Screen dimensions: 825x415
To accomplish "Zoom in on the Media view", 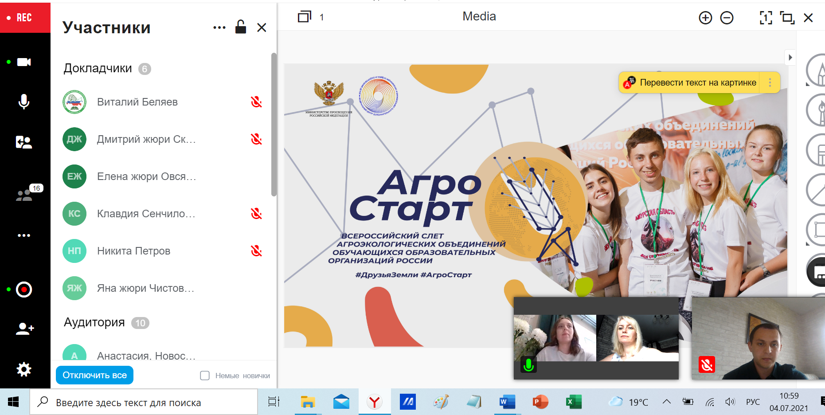I will (705, 18).
